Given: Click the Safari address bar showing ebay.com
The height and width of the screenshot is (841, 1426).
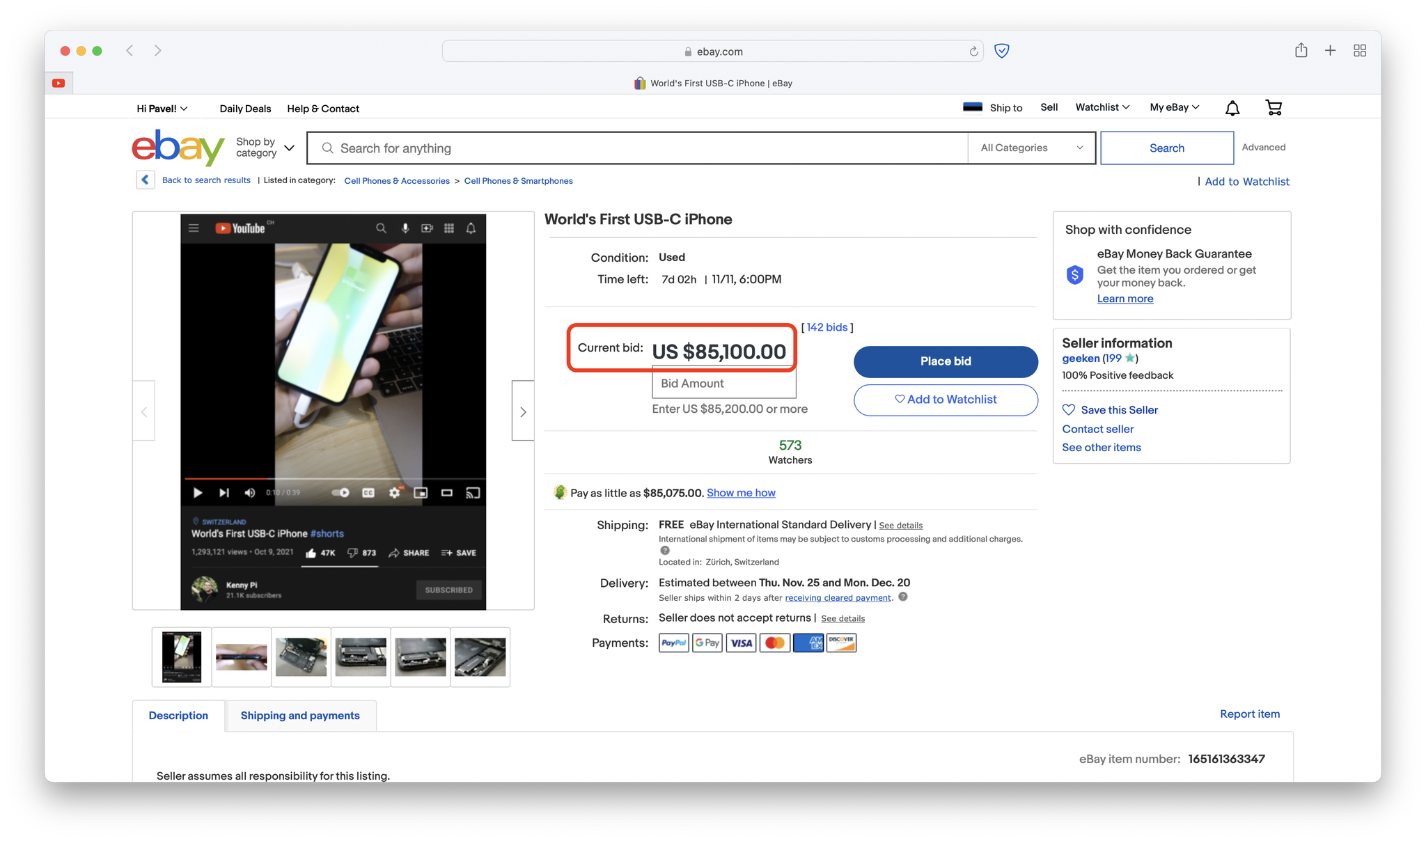Looking at the screenshot, I should (x=713, y=52).
